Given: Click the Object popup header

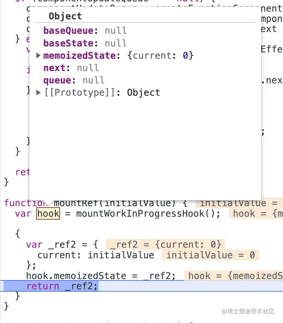Looking at the screenshot, I should [x=65, y=16].
